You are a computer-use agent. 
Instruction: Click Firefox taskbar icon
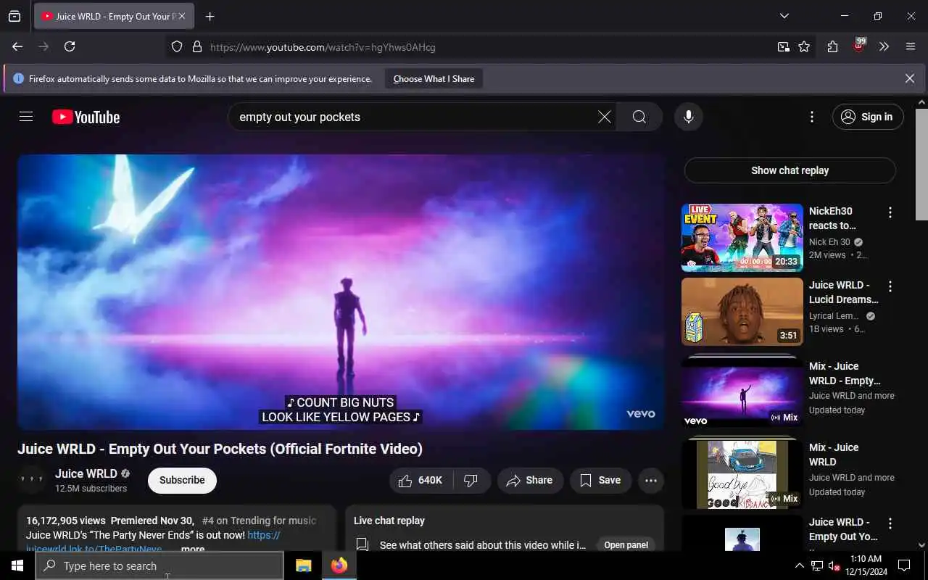coord(339,565)
